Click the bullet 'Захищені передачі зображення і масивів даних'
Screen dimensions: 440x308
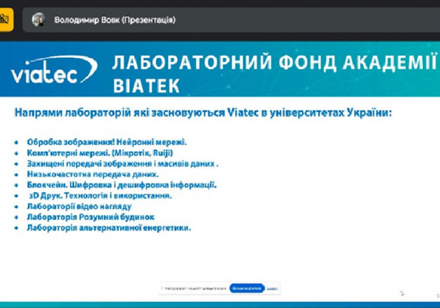tap(123, 164)
